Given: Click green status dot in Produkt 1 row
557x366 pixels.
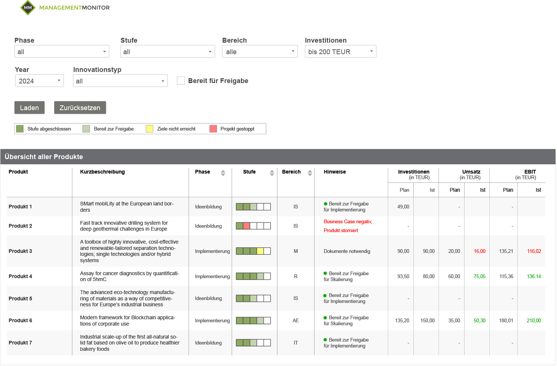Looking at the screenshot, I should pyautogui.click(x=326, y=204).
